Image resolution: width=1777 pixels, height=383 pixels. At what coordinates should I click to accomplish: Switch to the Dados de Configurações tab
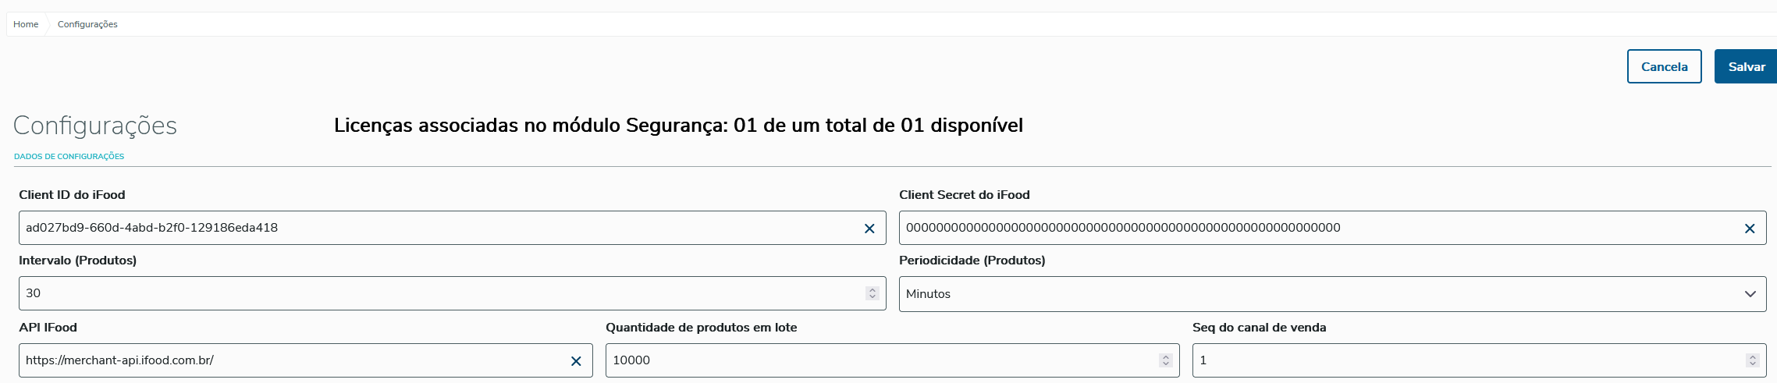(69, 157)
